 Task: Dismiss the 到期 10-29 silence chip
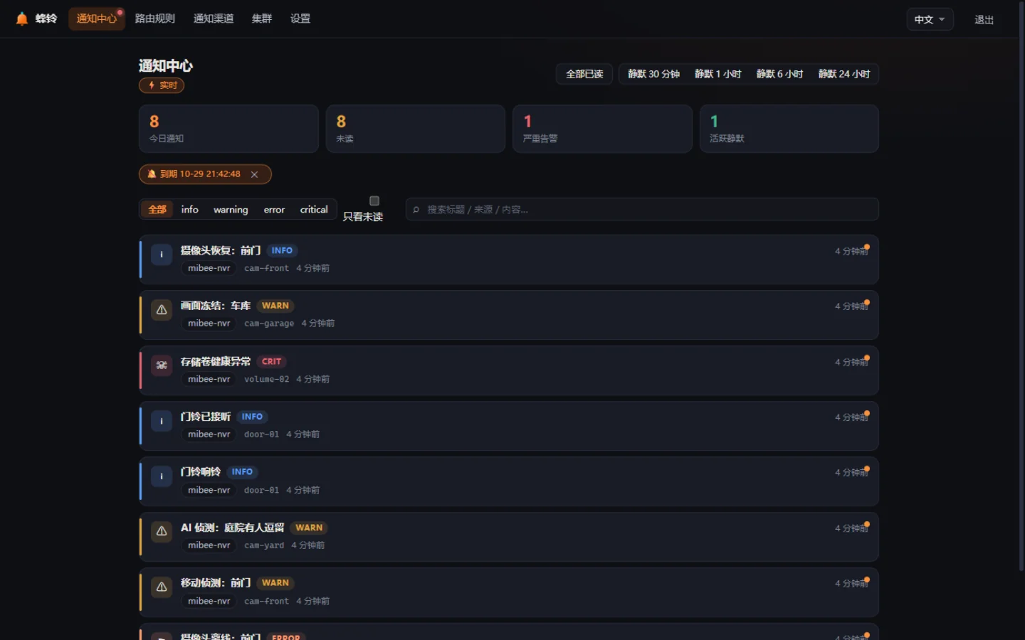(x=254, y=174)
